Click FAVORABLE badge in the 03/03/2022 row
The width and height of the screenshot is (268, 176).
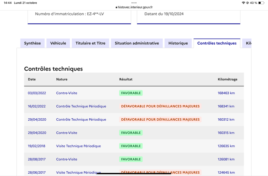point(131,93)
